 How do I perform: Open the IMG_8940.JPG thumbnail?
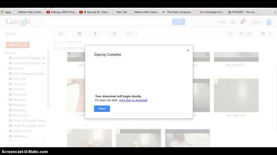pyautogui.click(x=236, y=95)
